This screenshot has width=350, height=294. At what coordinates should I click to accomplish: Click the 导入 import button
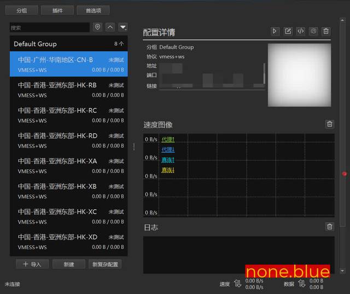coord(32,264)
